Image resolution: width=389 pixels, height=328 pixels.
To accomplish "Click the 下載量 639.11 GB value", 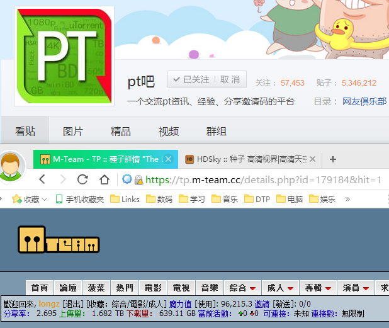I will pyautogui.click(x=178, y=314).
